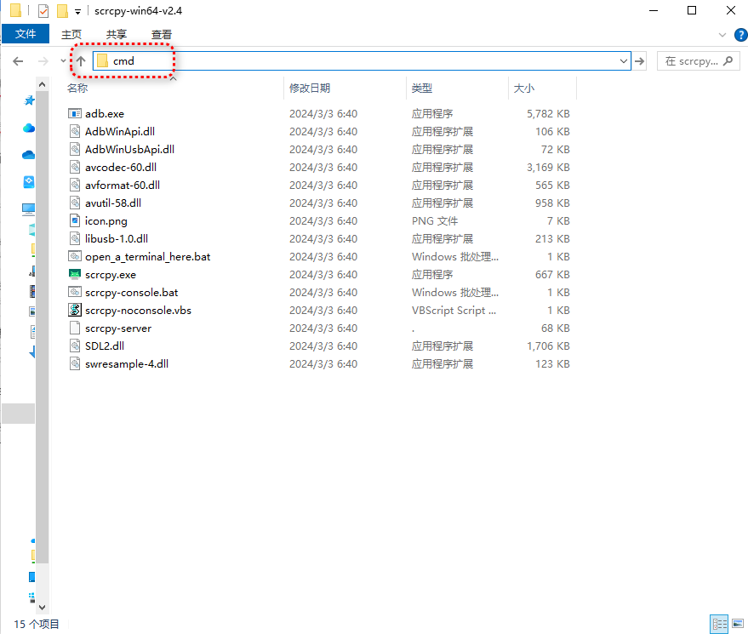Click the sidebar scroll down arrow

(42, 608)
